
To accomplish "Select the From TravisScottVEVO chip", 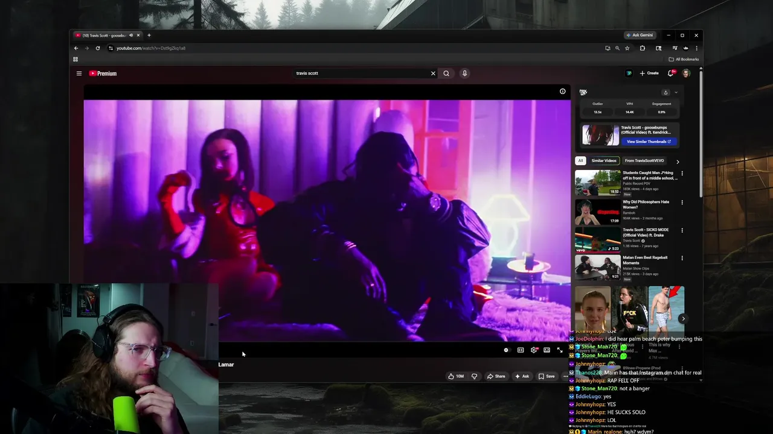I will point(644,161).
